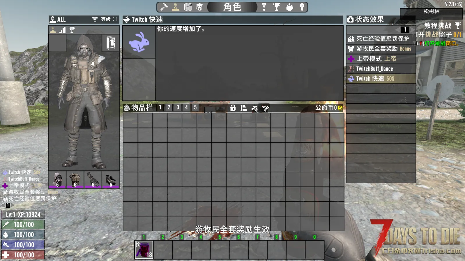Click the 公爵币 0 coin counter

pyautogui.click(x=329, y=107)
